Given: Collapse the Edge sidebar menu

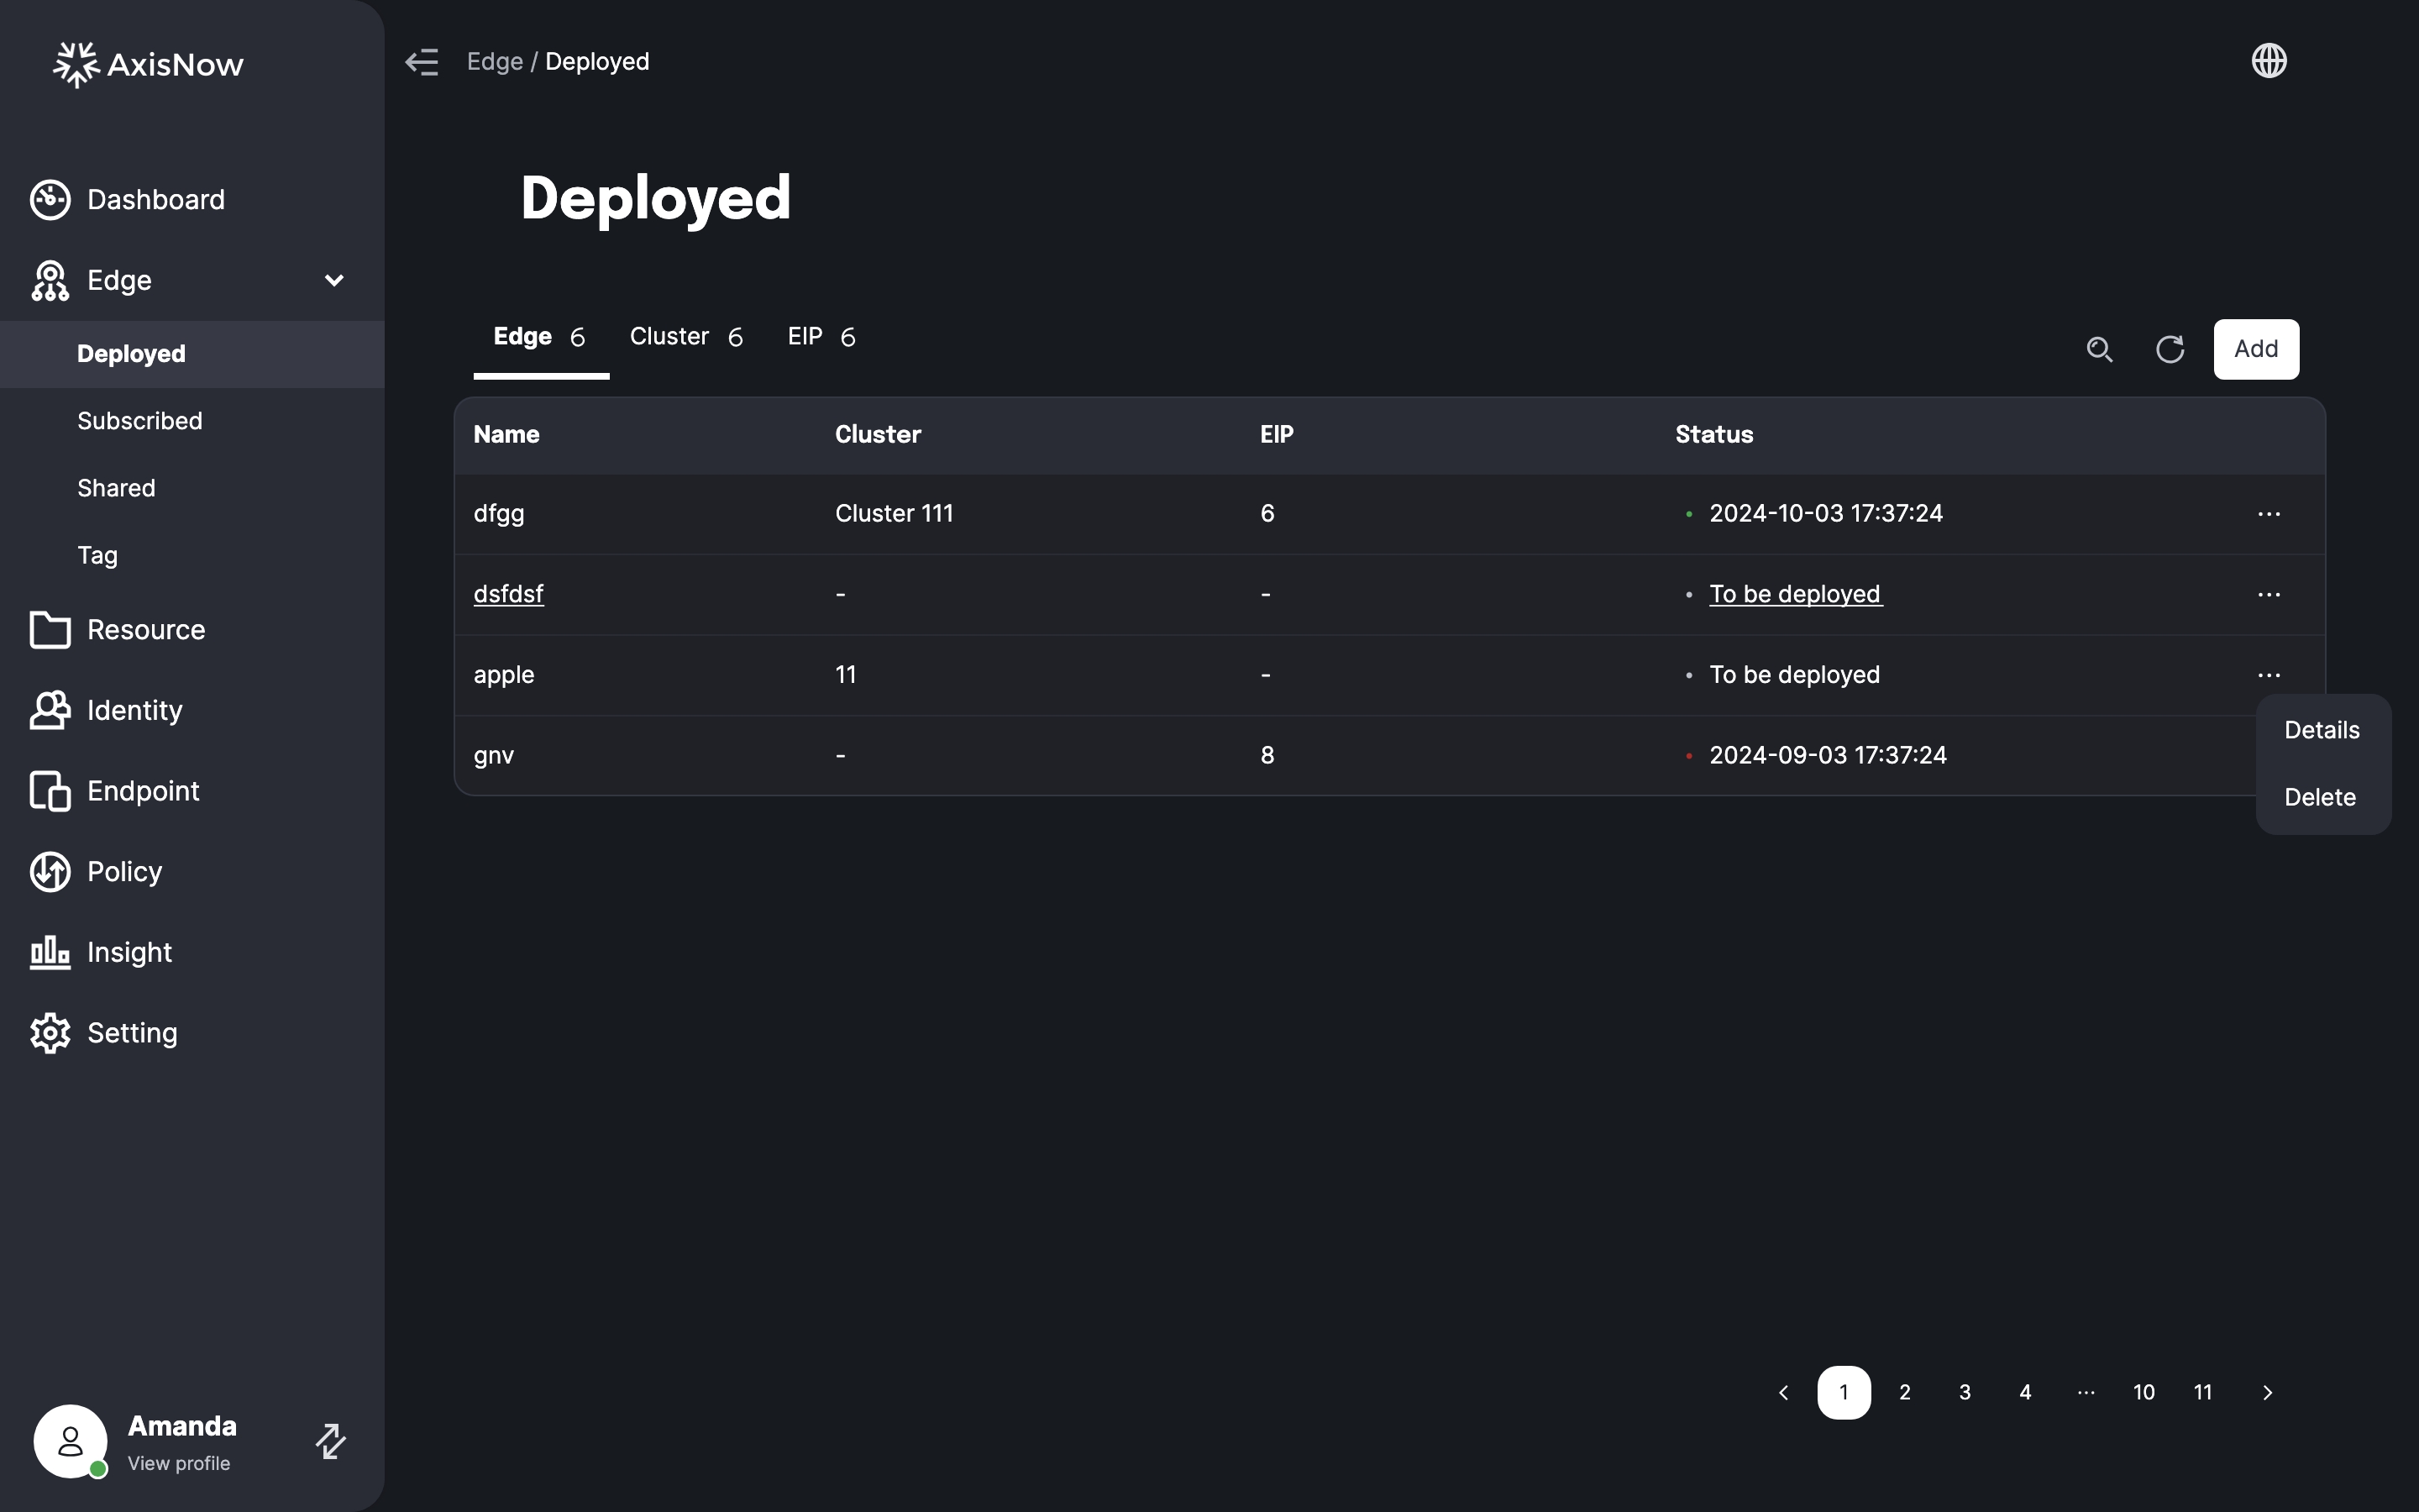Looking at the screenshot, I should click(333, 281).
